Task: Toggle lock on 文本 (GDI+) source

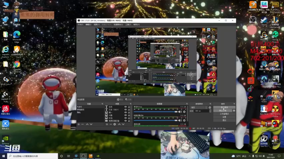Action: pyautogui.click(x=129, y=110)
